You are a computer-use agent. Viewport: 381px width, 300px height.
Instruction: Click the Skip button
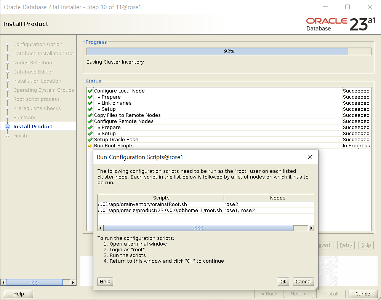(x=366, y=245)
